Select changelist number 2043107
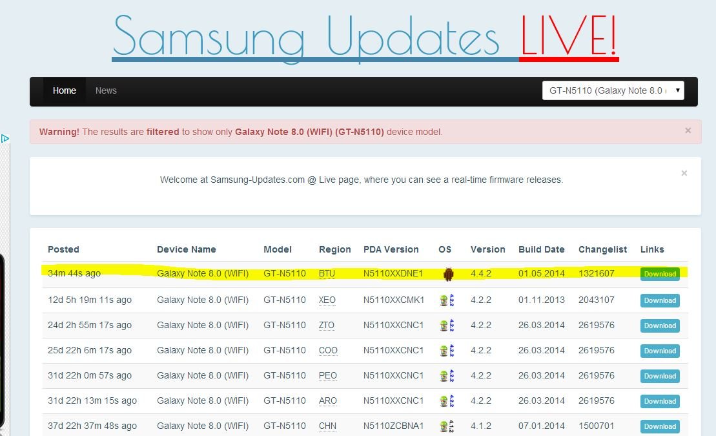 point(597,300)
